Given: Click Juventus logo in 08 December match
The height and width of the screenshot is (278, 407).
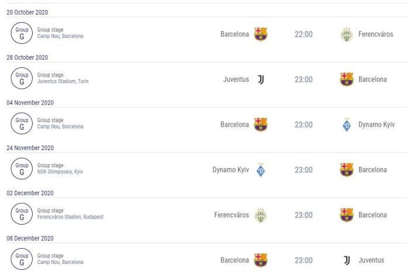Looking at the screenshot, I should coord(347,260).
